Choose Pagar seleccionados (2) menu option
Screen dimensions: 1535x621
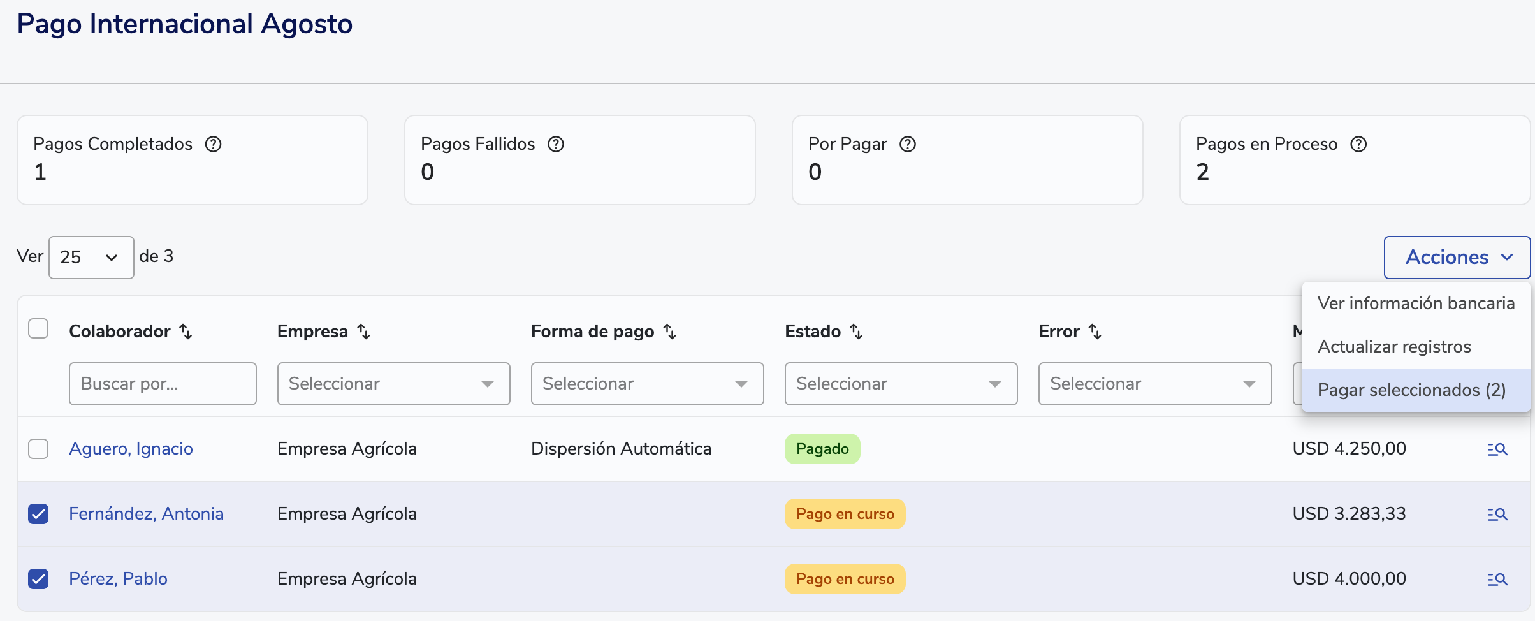(x=1411, y=390)
